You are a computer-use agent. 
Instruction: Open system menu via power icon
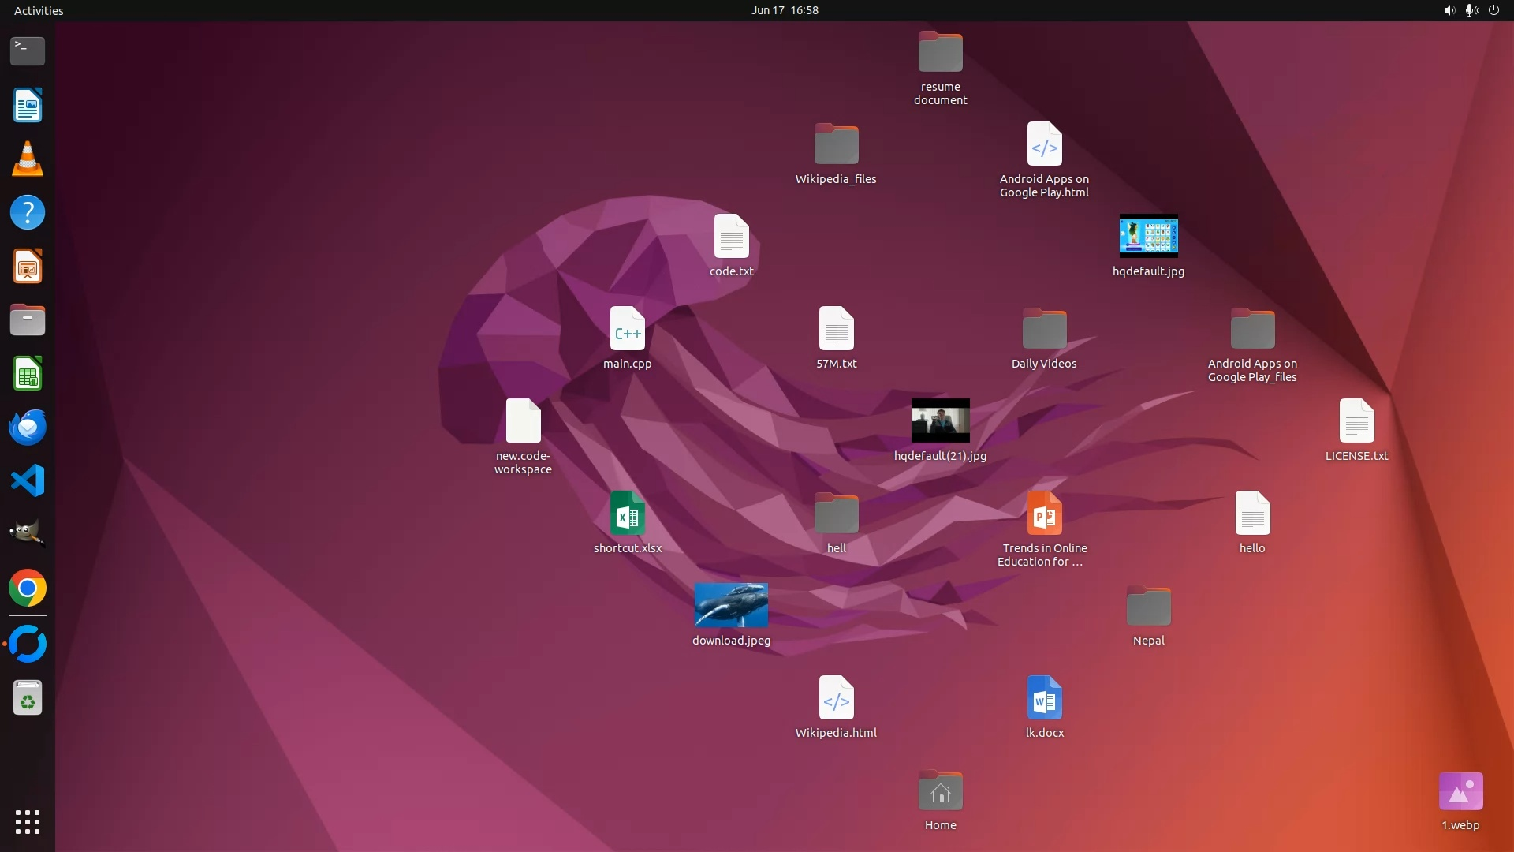(1493, 10)
